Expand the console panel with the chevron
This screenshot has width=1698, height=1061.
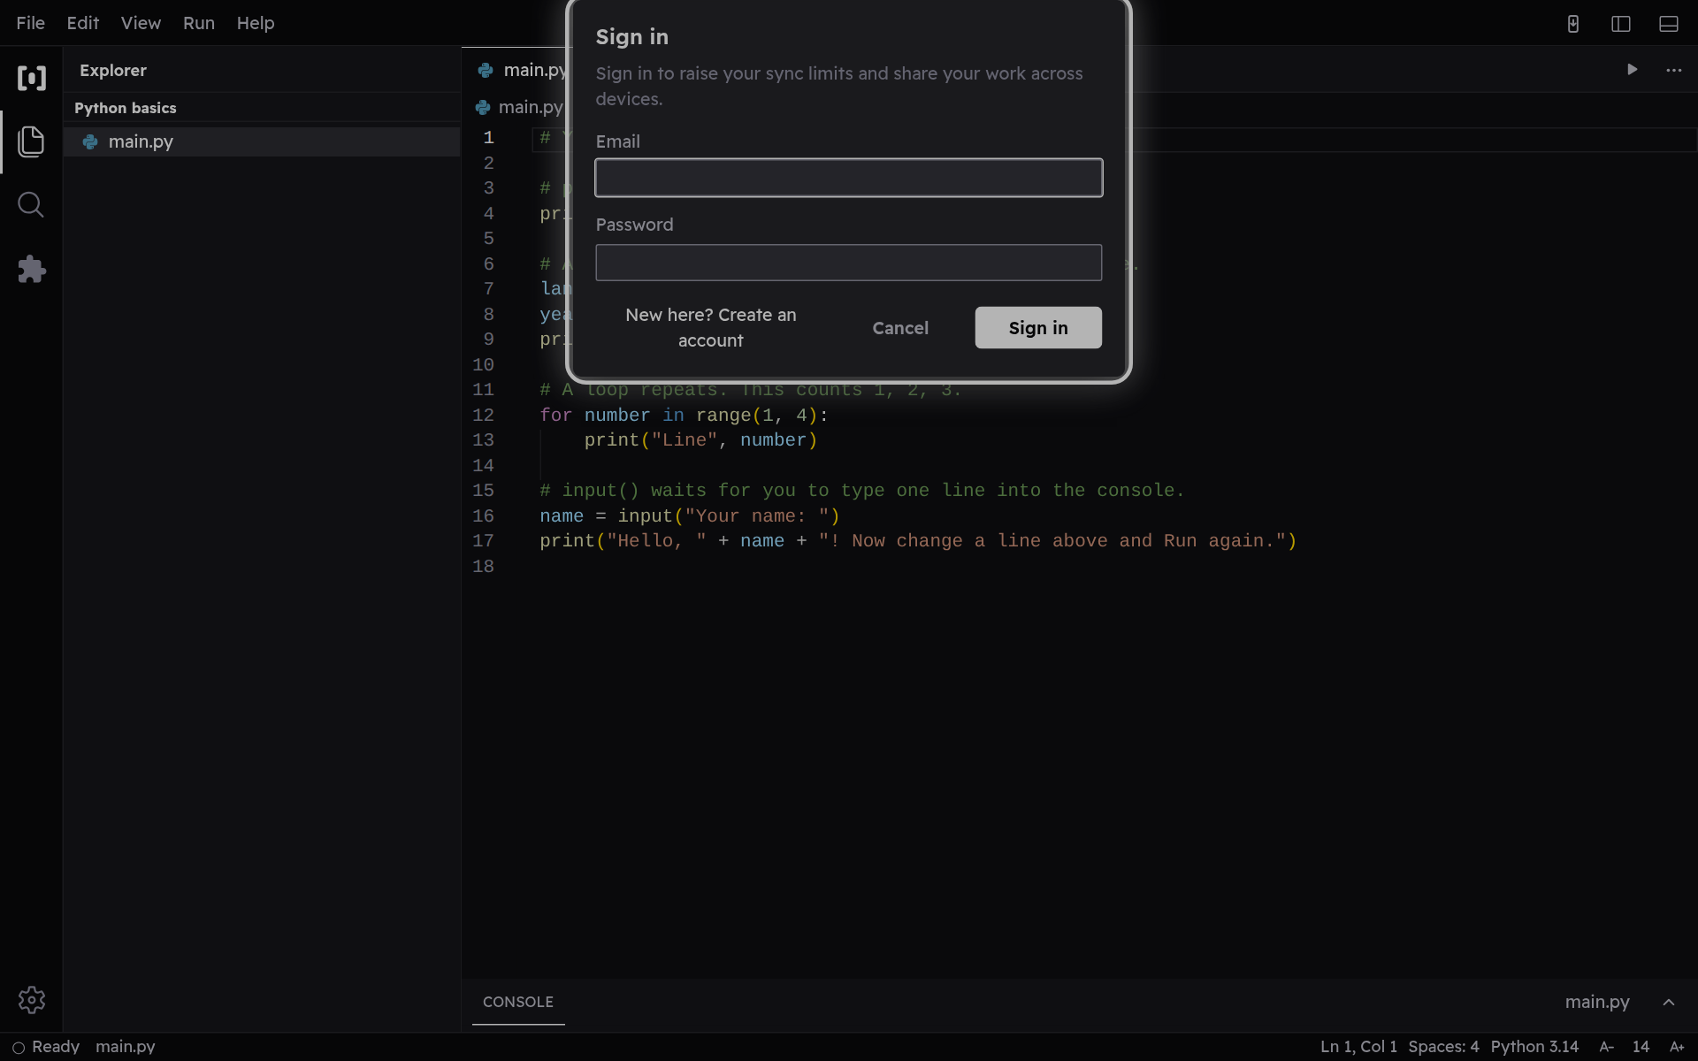[1669, 1002]
